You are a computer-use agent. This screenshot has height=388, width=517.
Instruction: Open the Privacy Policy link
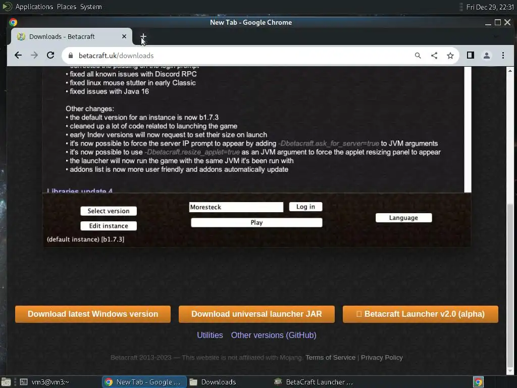[382, 358]
